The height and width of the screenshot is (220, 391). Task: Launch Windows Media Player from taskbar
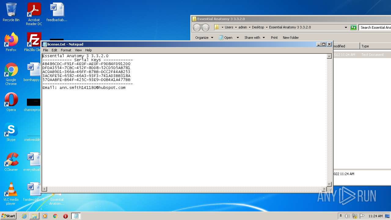tap(45, 216)
